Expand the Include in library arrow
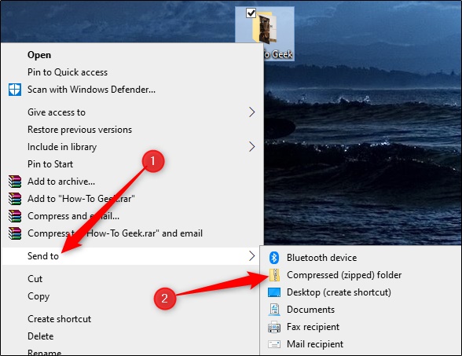The width and height of the screenshot is (462, 356). (251, 147)
